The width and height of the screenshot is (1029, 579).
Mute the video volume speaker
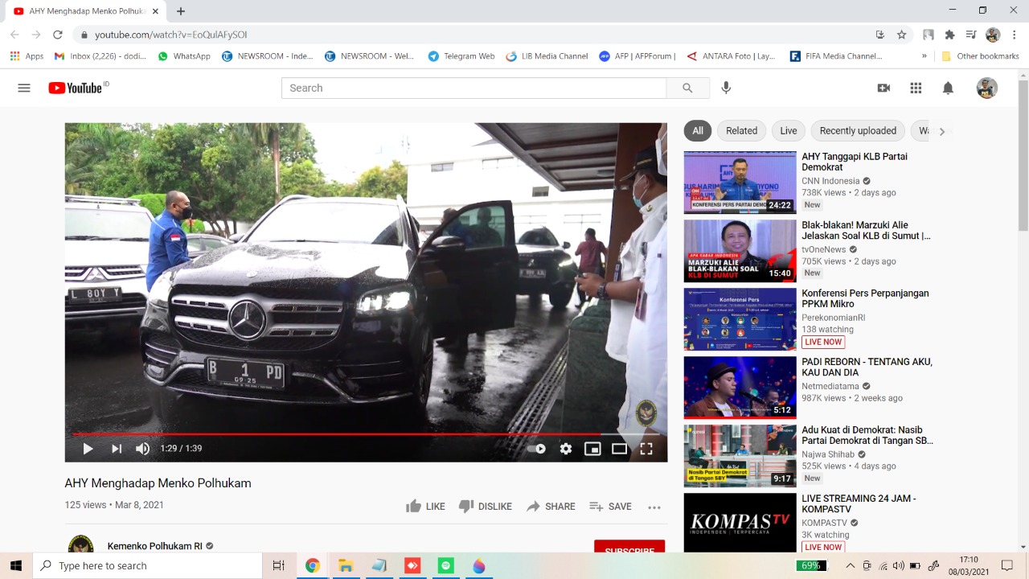coord(142,449)
